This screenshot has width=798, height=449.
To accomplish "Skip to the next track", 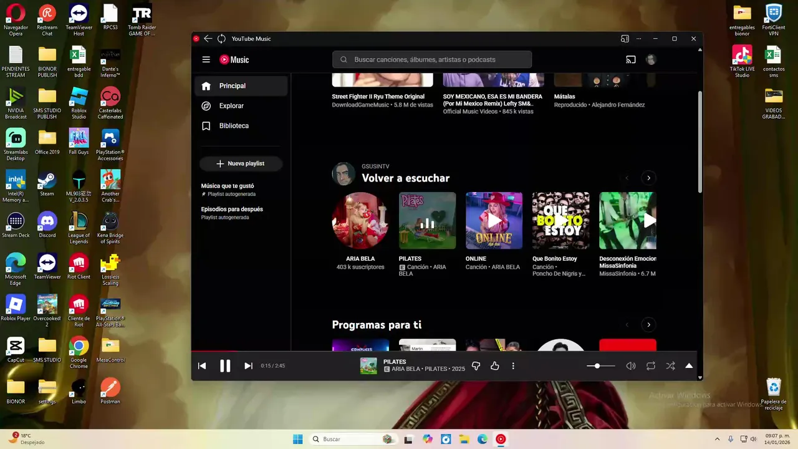I will (x=248, y=366).
